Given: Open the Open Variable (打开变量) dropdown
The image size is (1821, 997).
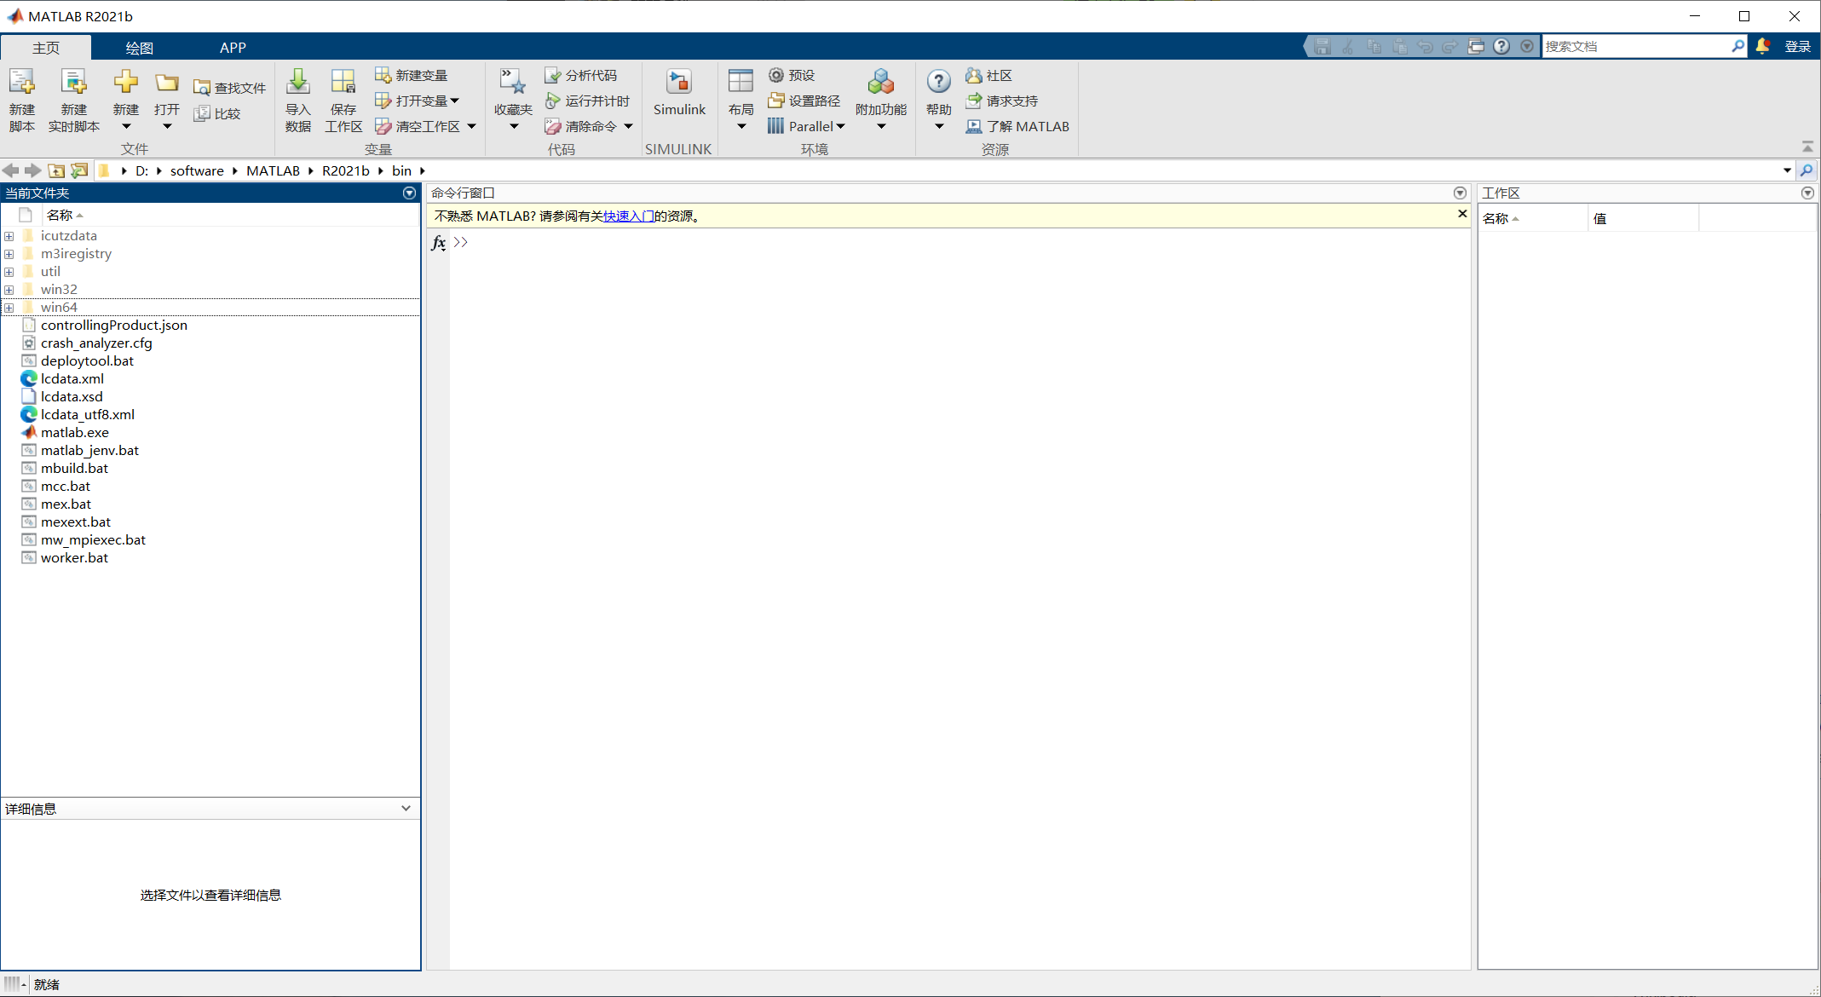Looking at the screenshot, I should click(x=418, y=101).
